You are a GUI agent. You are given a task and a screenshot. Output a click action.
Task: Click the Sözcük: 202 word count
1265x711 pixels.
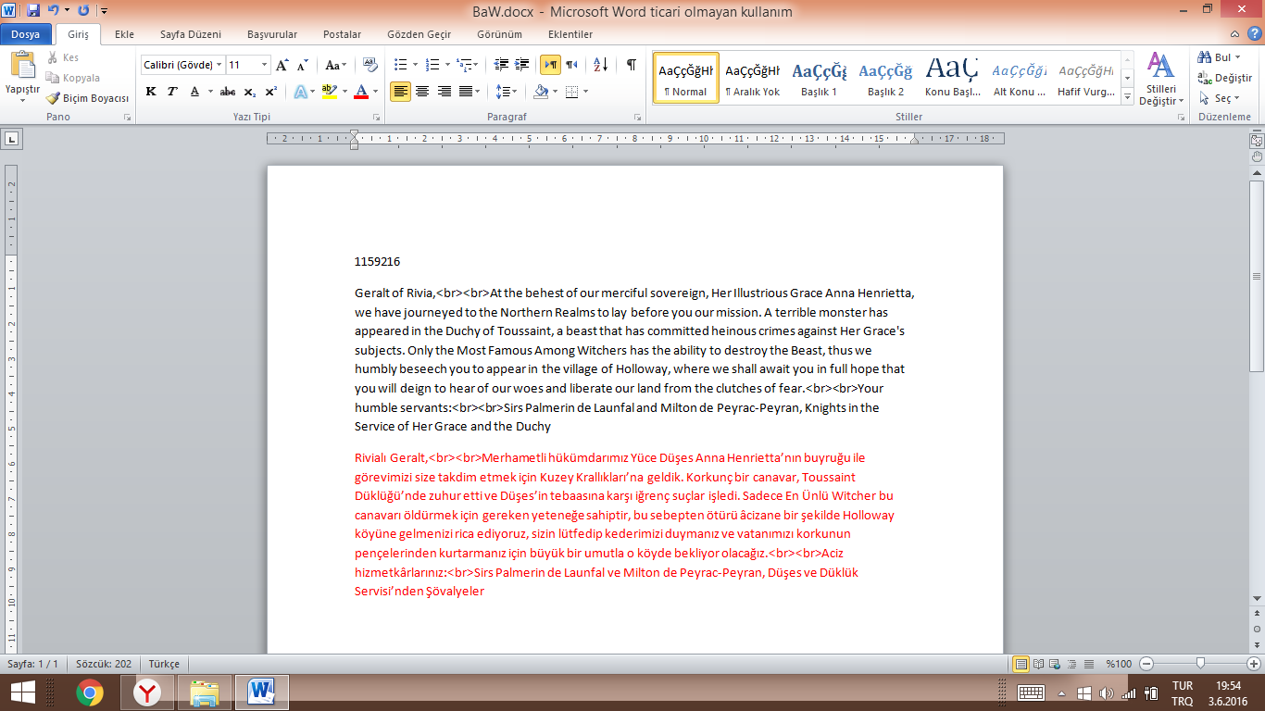[x=104, y=664]
